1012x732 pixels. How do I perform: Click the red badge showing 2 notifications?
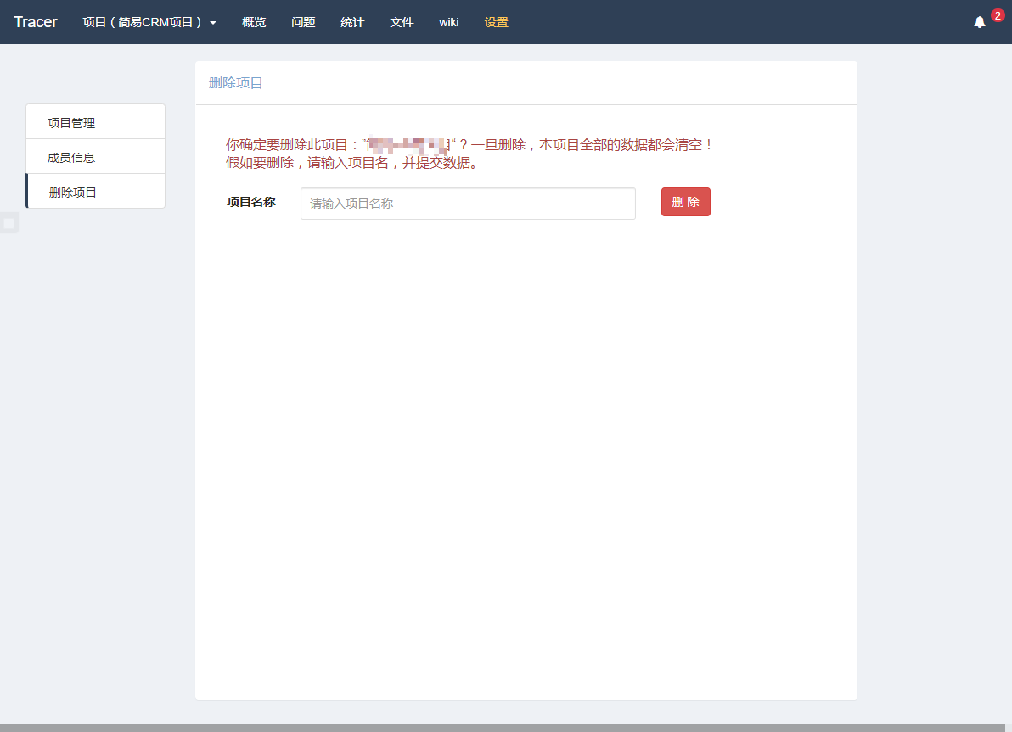tap(998, 15)
